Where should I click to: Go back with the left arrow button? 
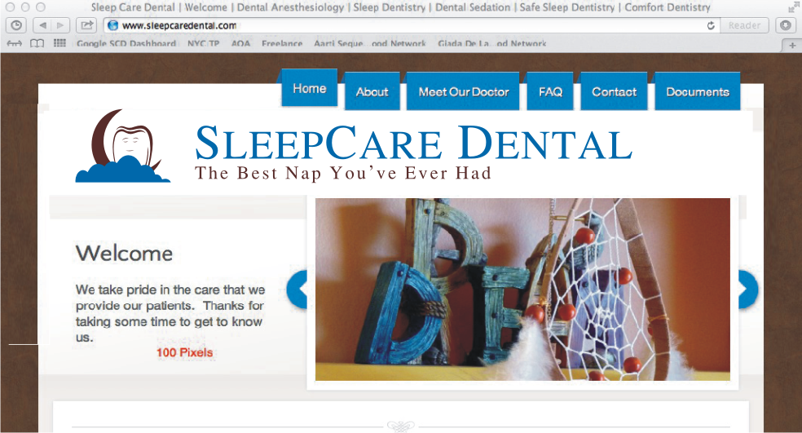pos(42,25)
